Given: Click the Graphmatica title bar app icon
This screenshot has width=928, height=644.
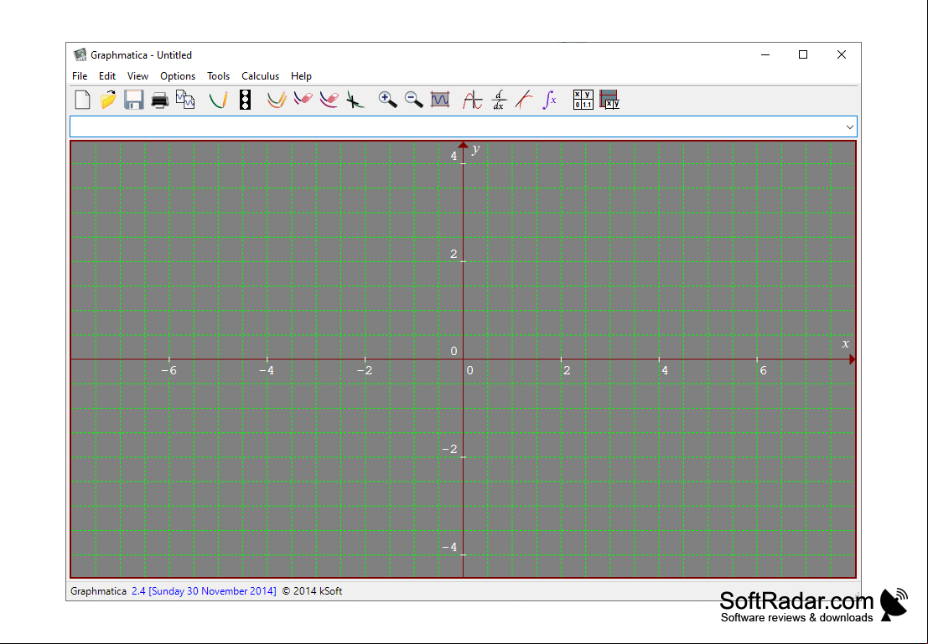Looking at the screenshot, I should pos(80,55).
